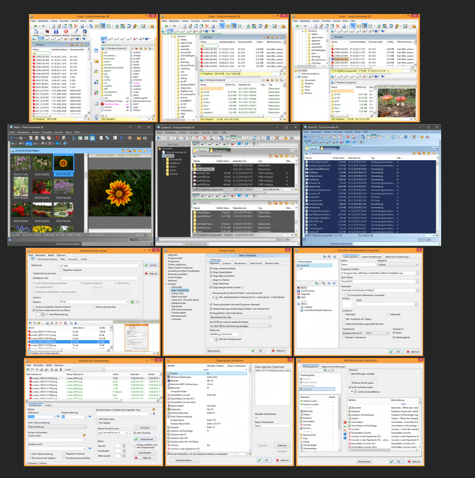Enable Zeige Gitterlinien checkbox
475x478 pixels.
[211, 283]
